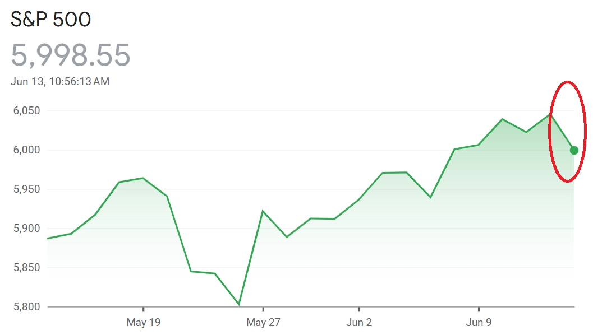Click the green current price dot

[x=574, y=150]
